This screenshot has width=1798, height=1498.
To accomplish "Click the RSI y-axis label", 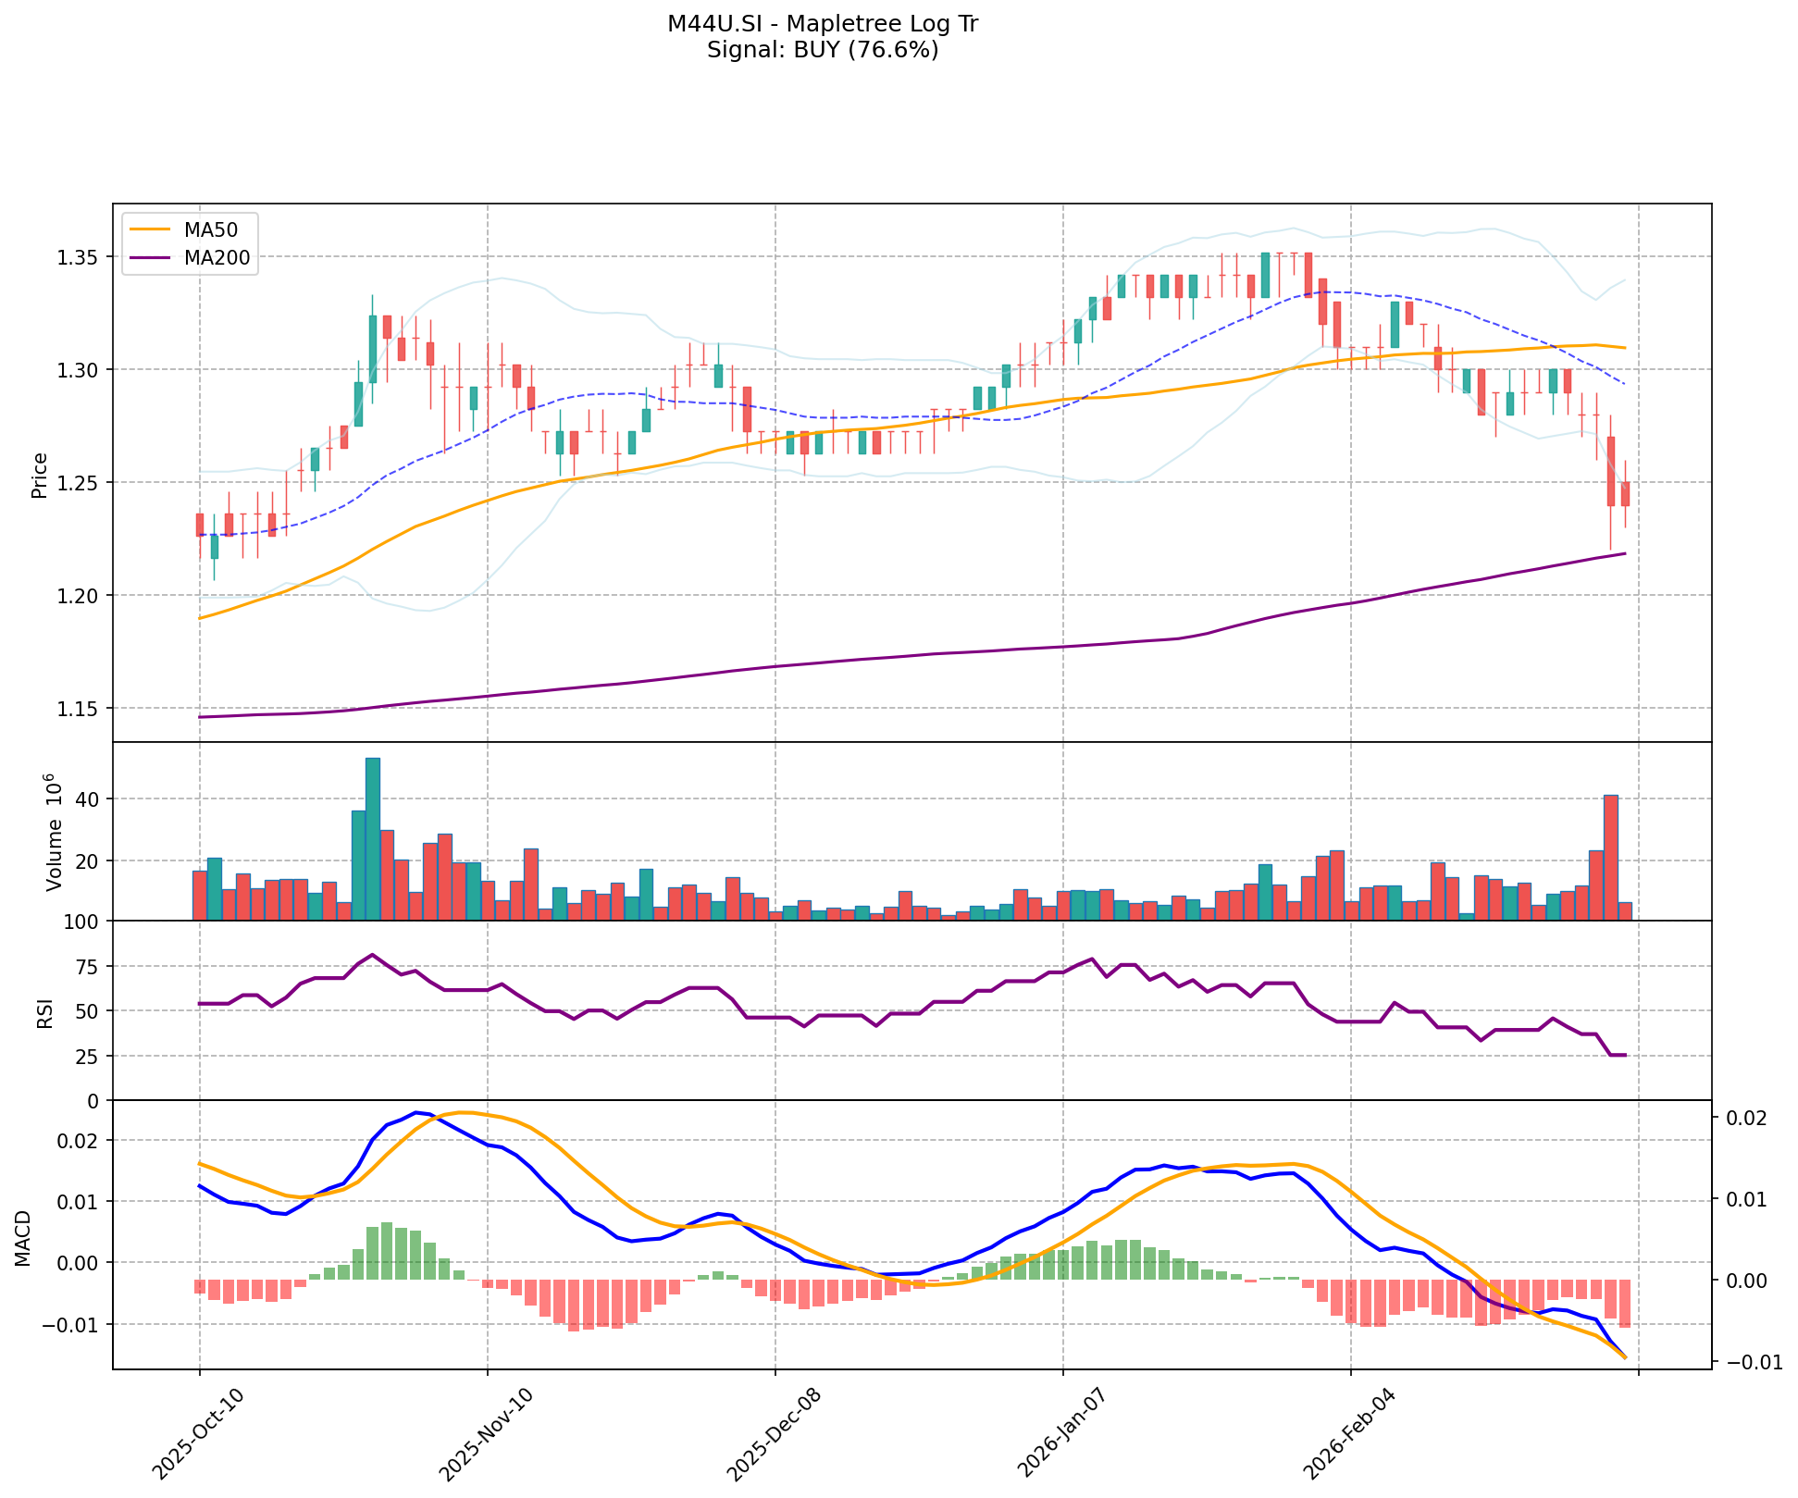I will (43, 1016).
